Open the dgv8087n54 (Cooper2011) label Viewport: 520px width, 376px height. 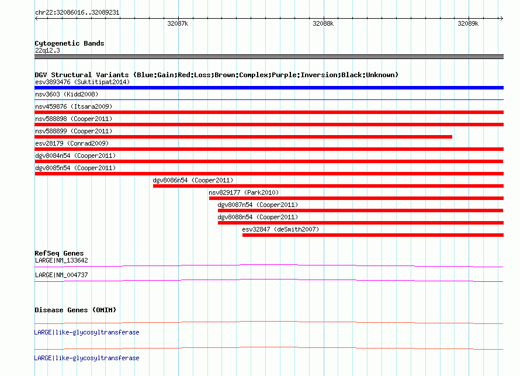(258, 205)
